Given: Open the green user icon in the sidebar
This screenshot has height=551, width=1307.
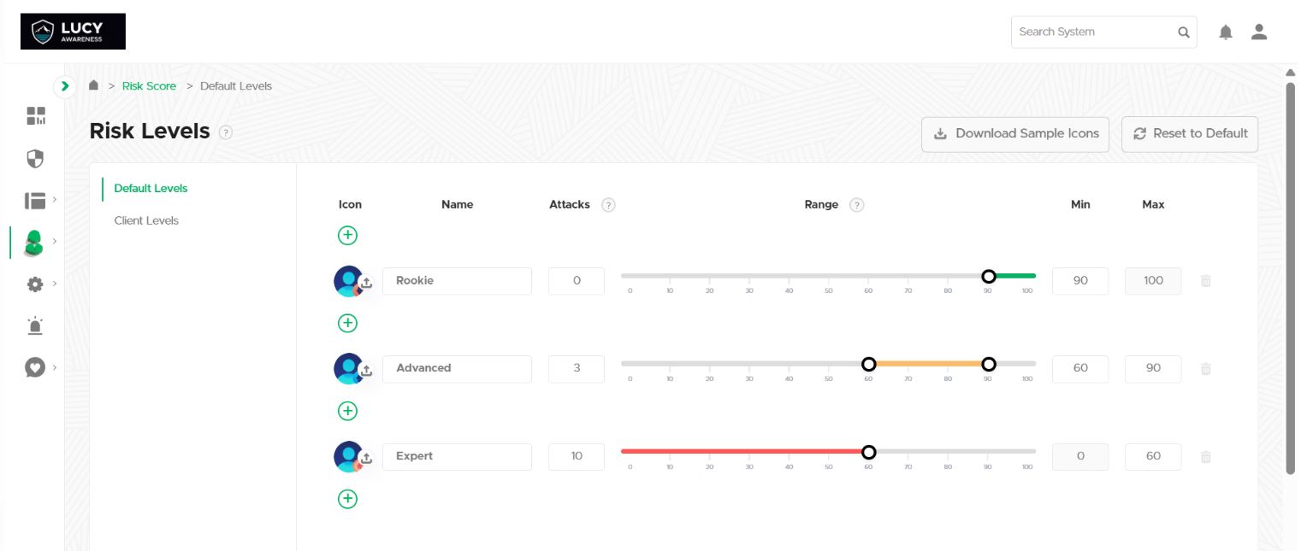Looking at the screenshot, I should [35, 243].
